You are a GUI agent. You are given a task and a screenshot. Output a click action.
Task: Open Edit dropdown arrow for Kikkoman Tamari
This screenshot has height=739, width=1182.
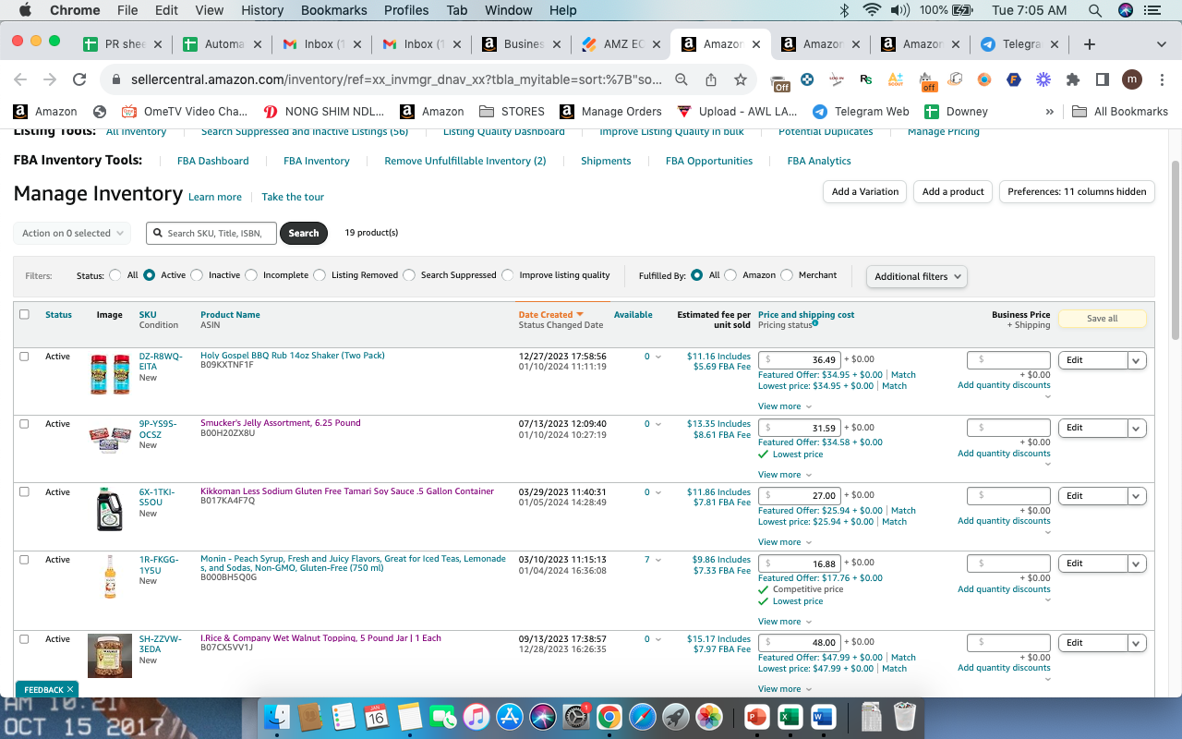[1137, 496]
